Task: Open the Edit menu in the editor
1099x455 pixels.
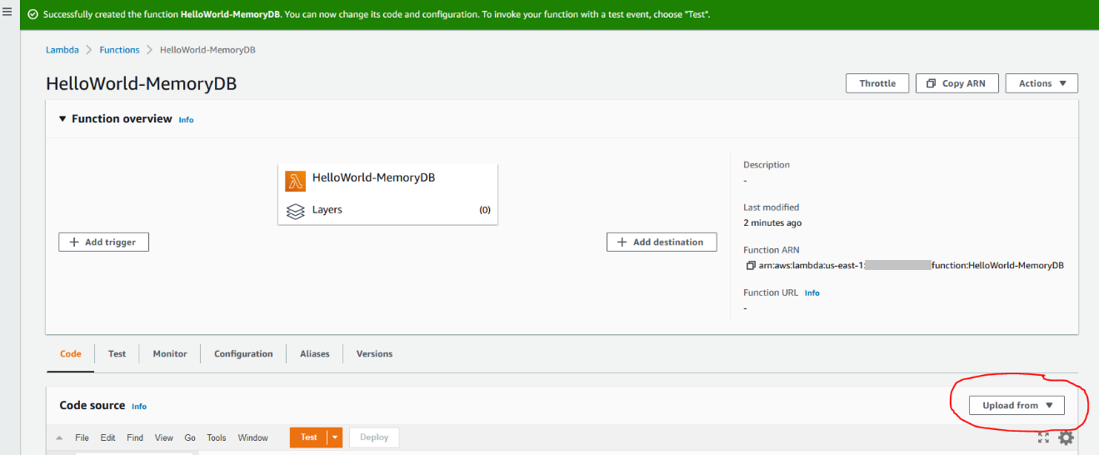Action: coord(108,438)
